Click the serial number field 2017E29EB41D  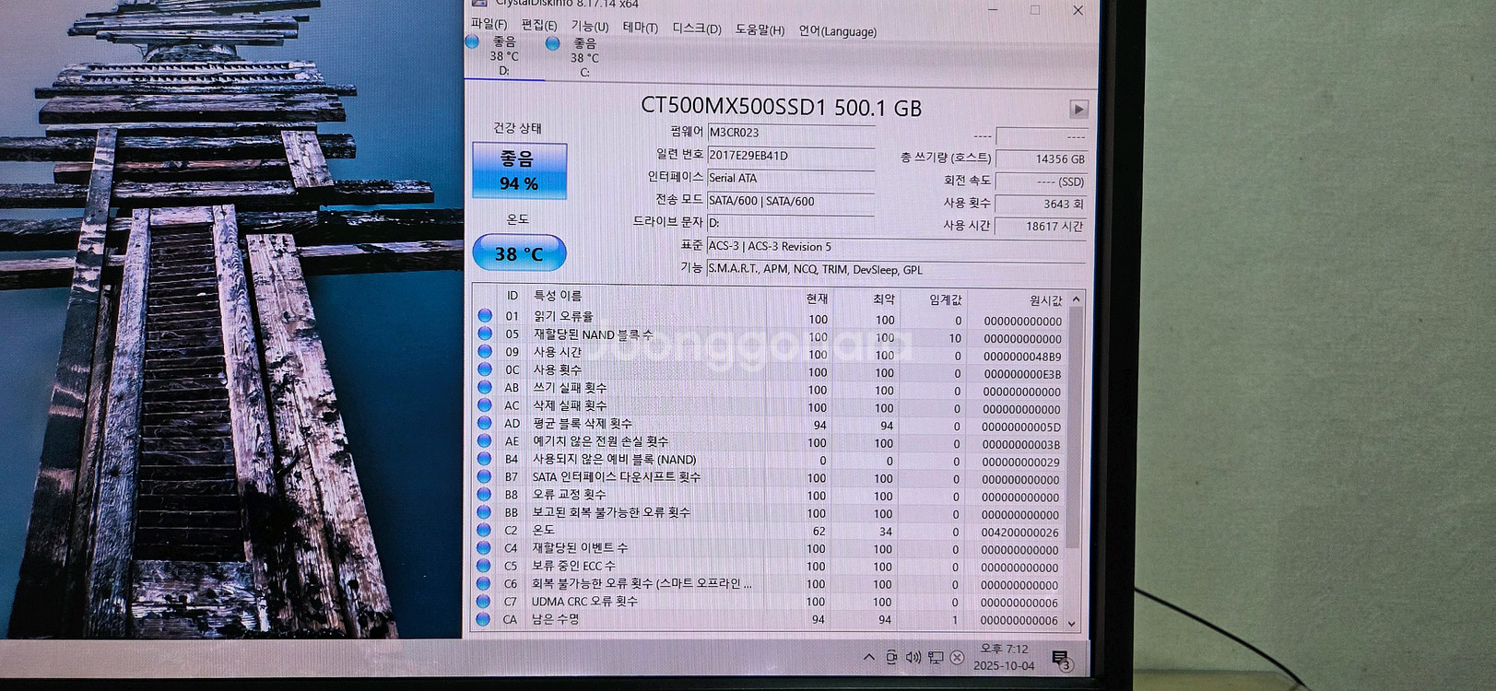pos(790,156)
